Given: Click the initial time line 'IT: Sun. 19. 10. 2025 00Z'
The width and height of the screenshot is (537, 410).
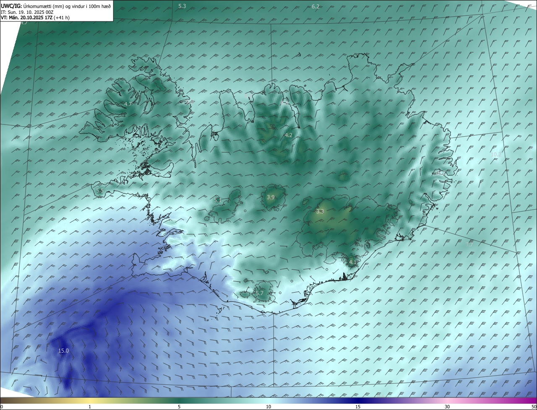Looking at the screenshot, I should pyautogui.click(x=27, y=12).
